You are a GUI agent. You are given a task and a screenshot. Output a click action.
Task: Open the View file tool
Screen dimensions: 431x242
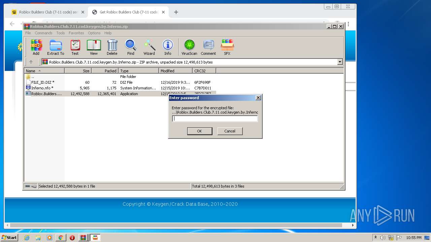(94, 47)
